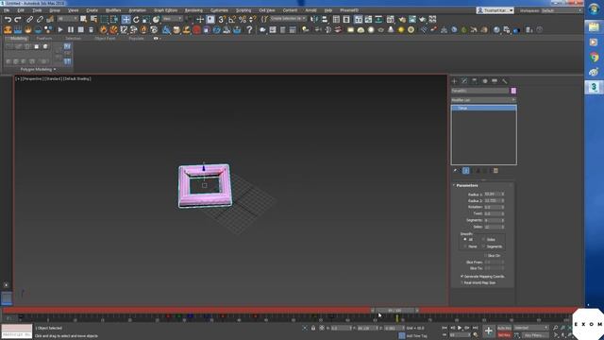Click the selection lock icon in status bar
The width and height of the screenshot is (604, 340).
pyautogui.click(x=313, y=328)
